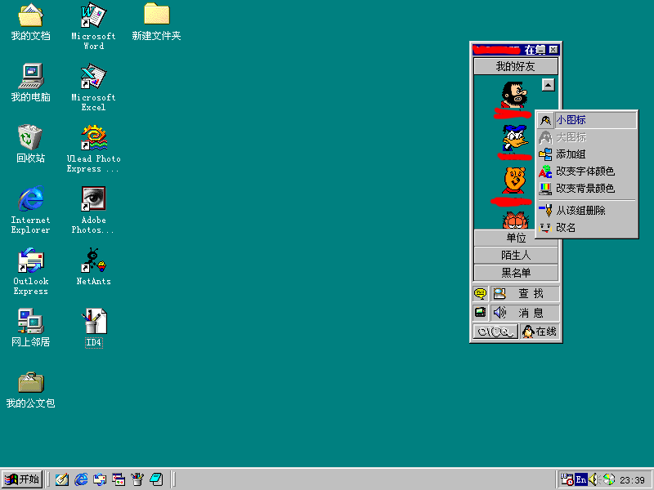Choose 添加组 from the context menu

click(586, 154)
